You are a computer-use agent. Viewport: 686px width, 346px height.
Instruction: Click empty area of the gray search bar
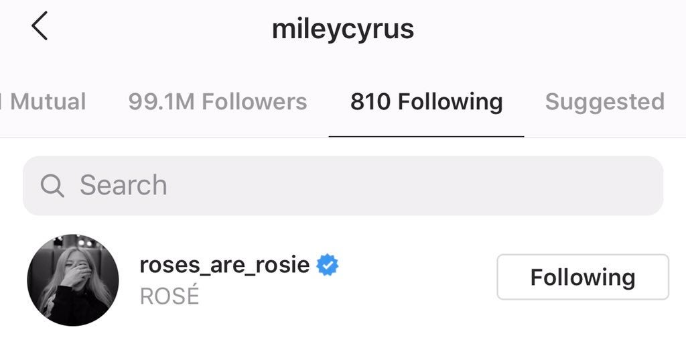point(415,186)
